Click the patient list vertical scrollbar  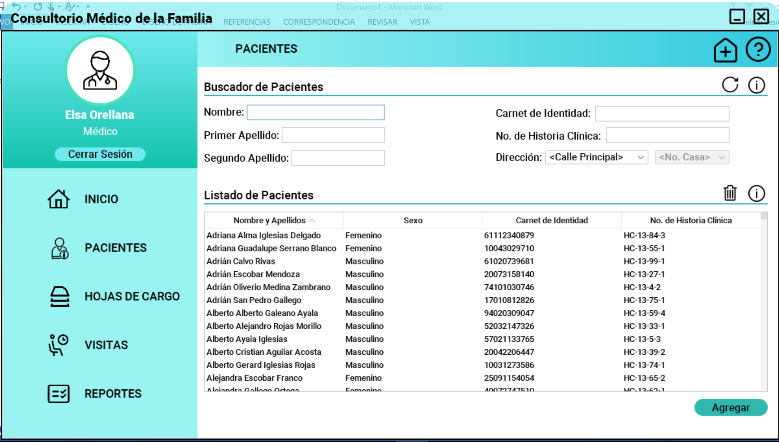coord(764,302)
